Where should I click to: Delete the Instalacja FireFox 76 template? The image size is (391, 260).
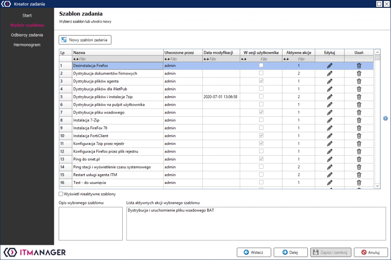359,128
